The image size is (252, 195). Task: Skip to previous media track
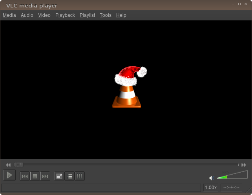click(25, 176)
